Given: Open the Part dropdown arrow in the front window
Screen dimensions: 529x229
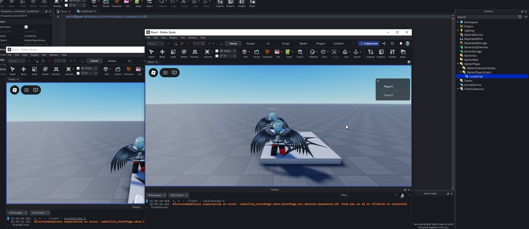Looking at the screenshot, I should tap(249, 52).
